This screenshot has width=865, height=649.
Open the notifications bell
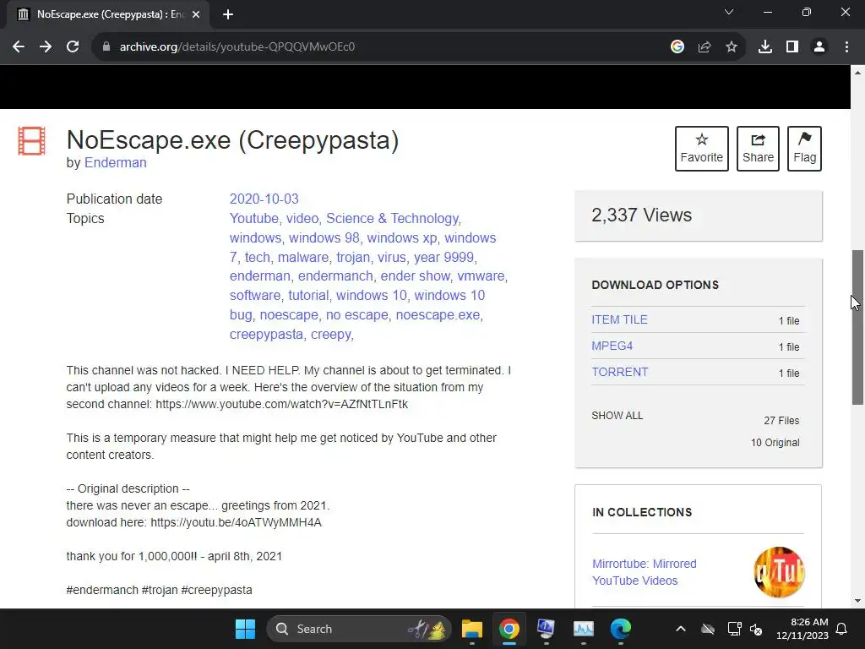click(842, 629)
